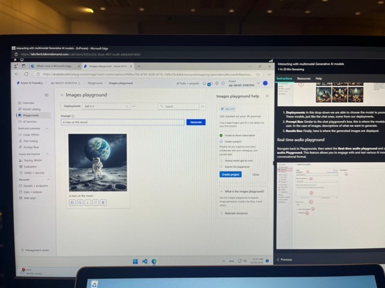Switch to What's new in Microsoft Edge tab
385x288 pixels.
pyautogui.click(x=54, y=66)
